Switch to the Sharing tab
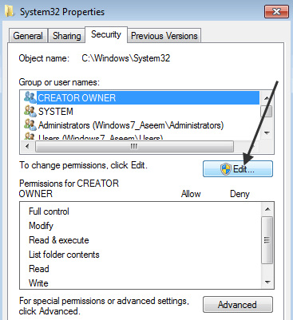 (x=66, y=36)
